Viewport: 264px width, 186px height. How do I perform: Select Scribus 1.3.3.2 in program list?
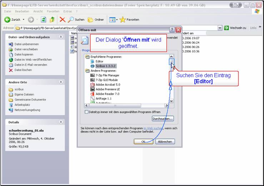(x=103, y=66)
